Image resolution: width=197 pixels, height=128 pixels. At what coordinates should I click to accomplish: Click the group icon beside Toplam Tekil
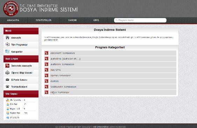coord(8,113)
